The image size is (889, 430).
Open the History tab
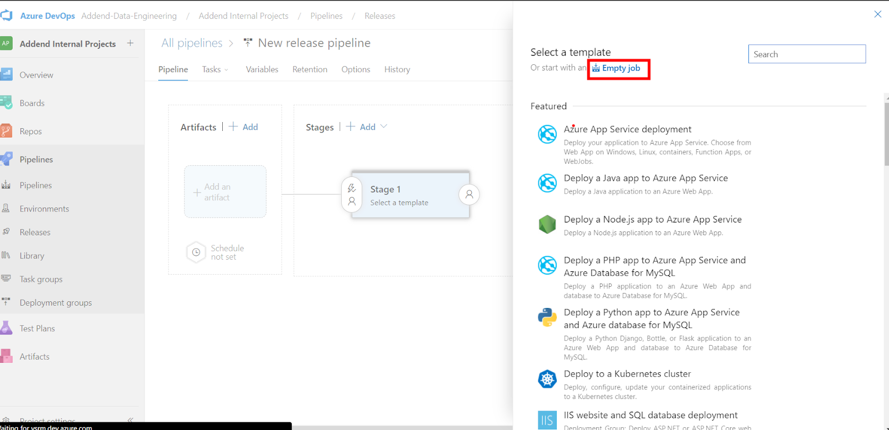(397, 69)
